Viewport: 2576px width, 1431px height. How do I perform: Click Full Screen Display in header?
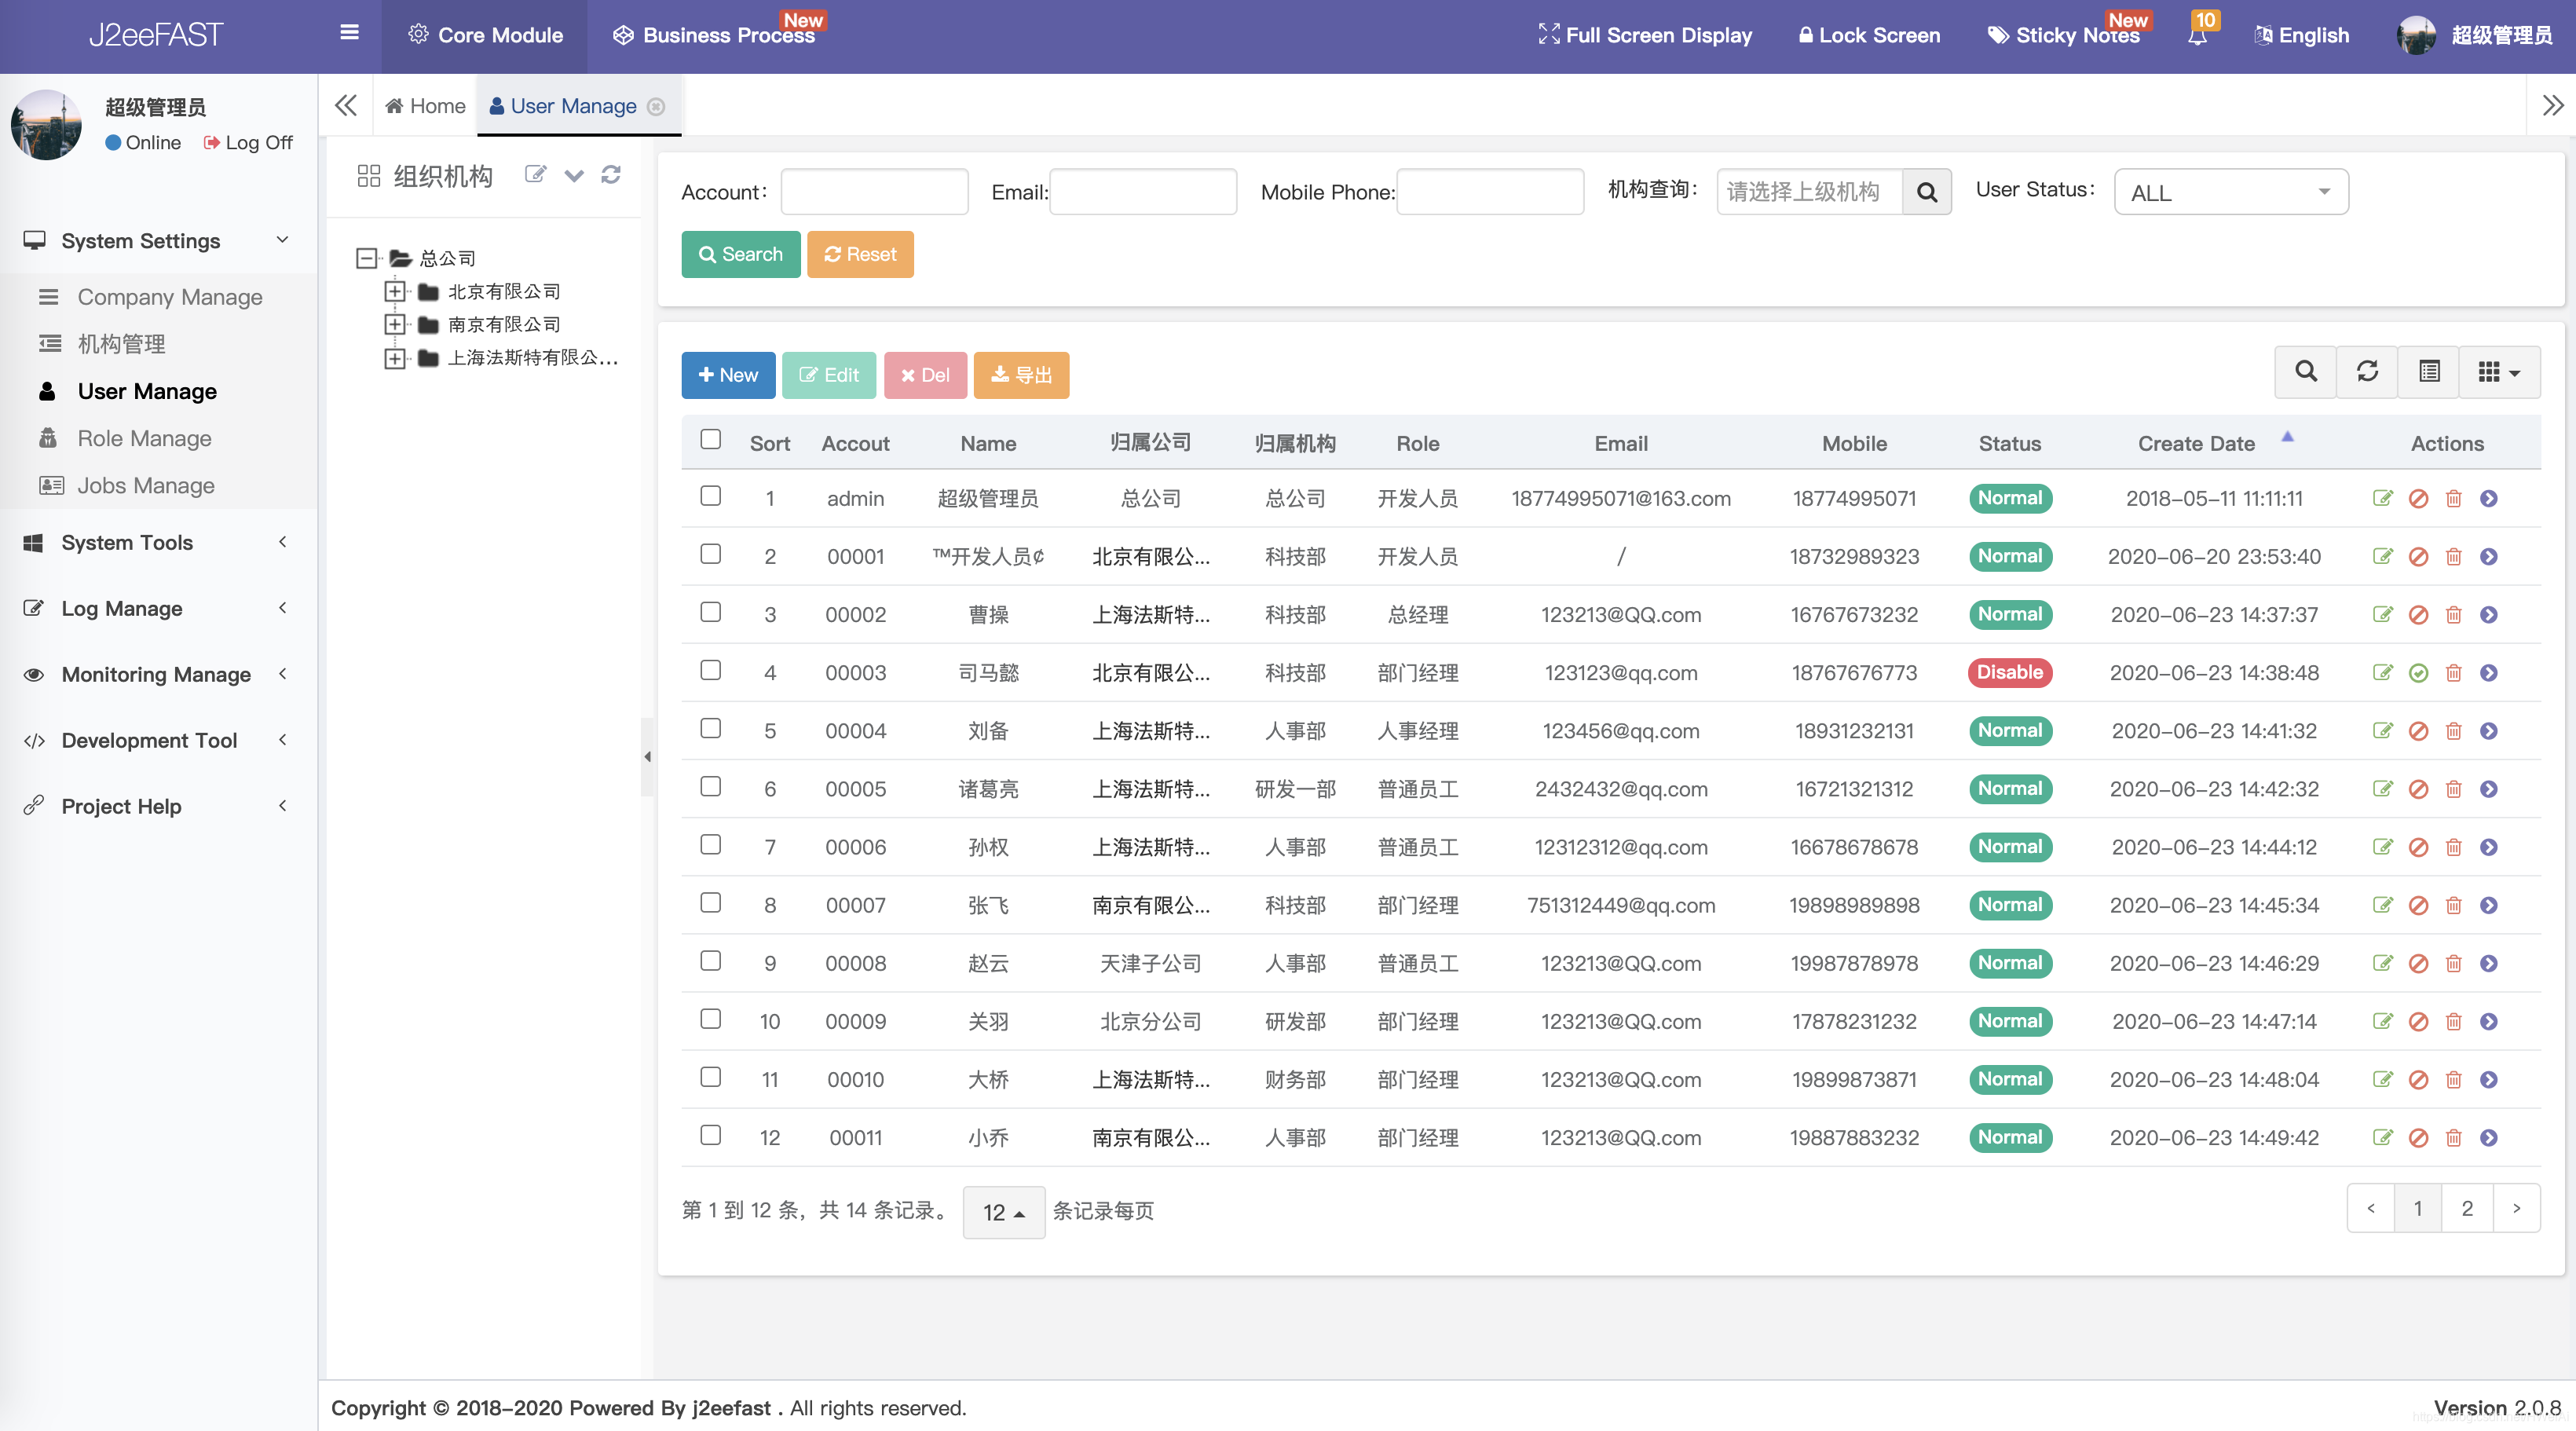1645,35
